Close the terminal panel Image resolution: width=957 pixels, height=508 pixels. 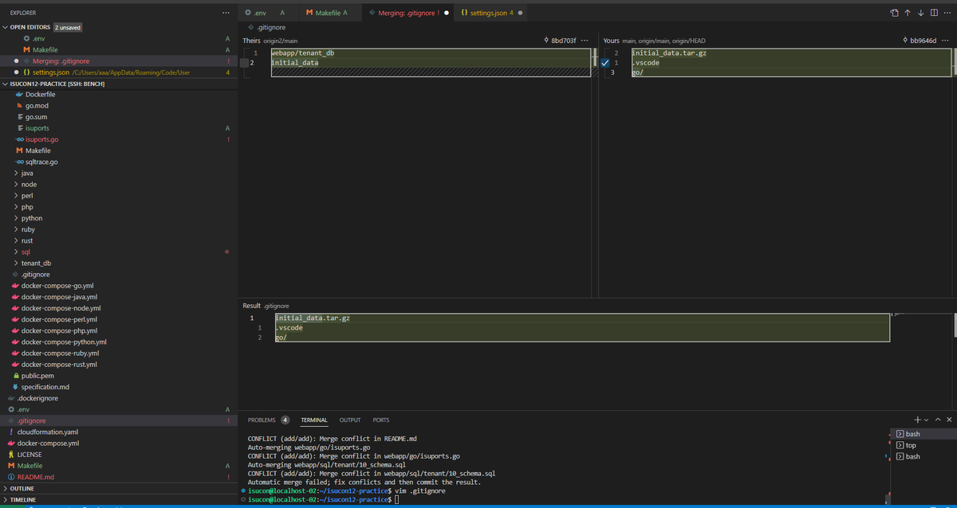pyautogui.click(x=949, y=420)
